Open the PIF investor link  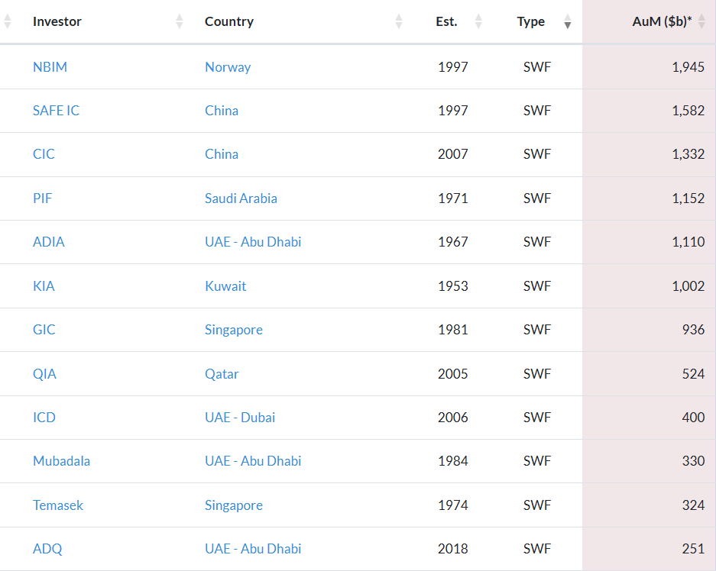coord(43,198)
